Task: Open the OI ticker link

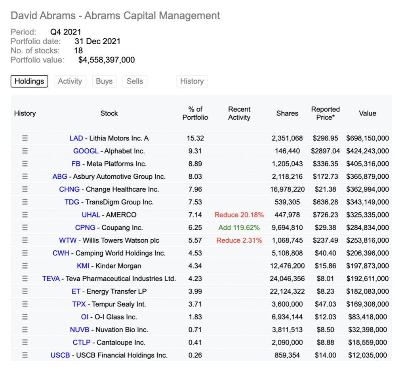Action: (x=85, y=317)
